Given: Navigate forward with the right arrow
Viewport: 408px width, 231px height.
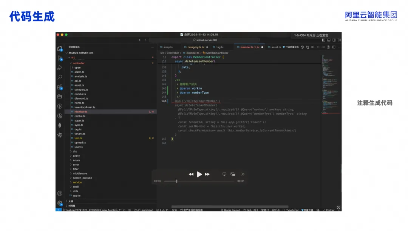Looking at the screenshot, I should tap(145, 40).
